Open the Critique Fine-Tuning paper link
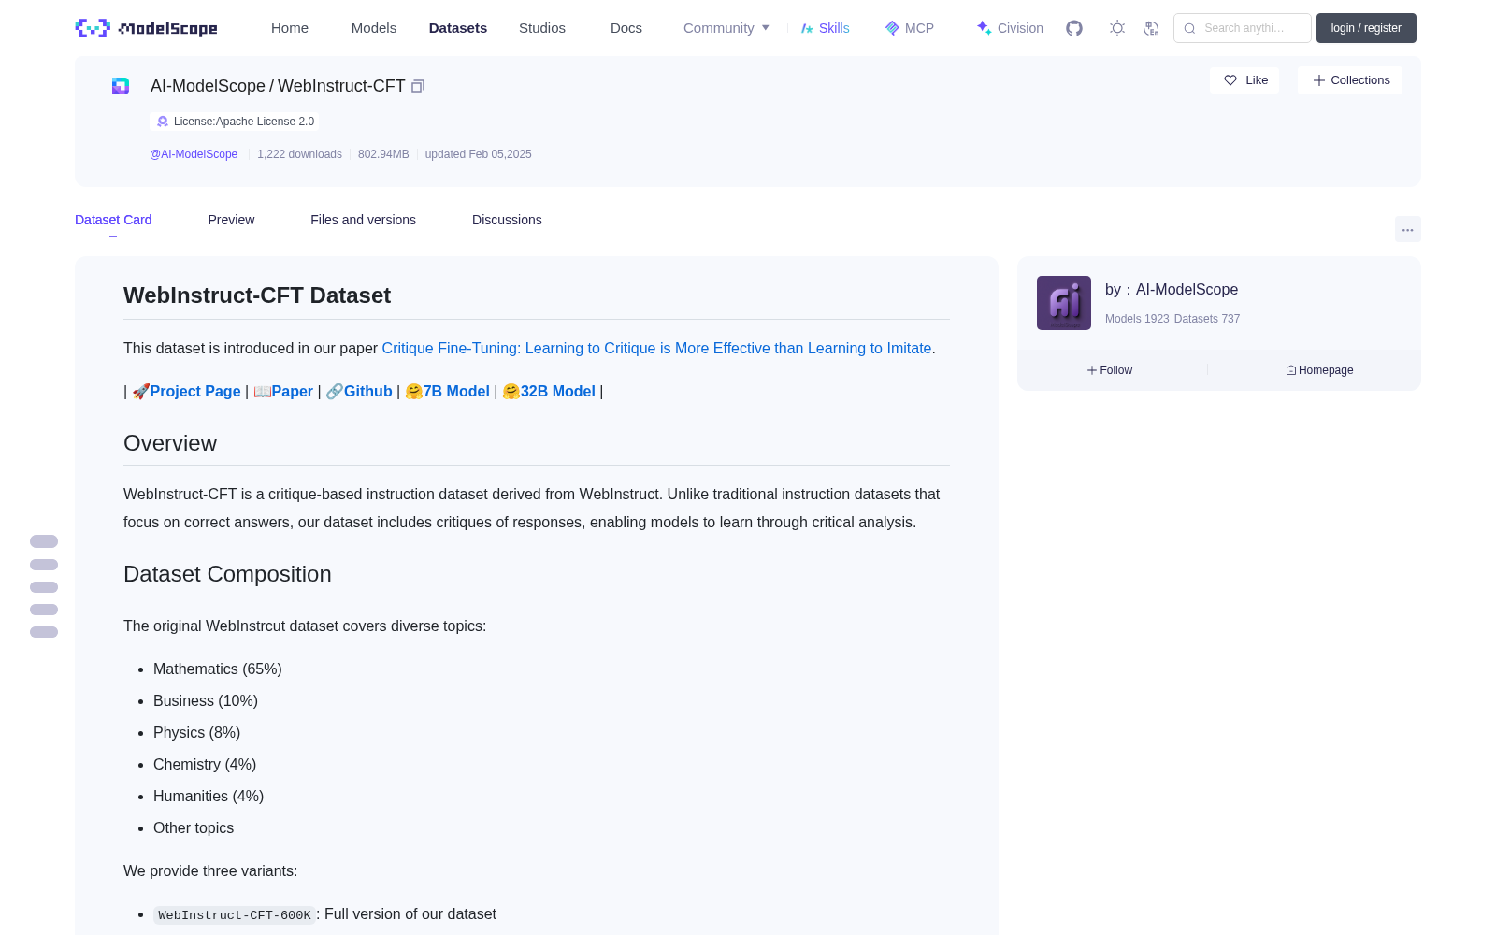This screenshot has width=1496, height=935. pos(656,349)
